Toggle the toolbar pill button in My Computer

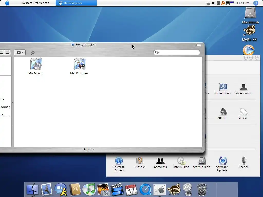[199, 45]
